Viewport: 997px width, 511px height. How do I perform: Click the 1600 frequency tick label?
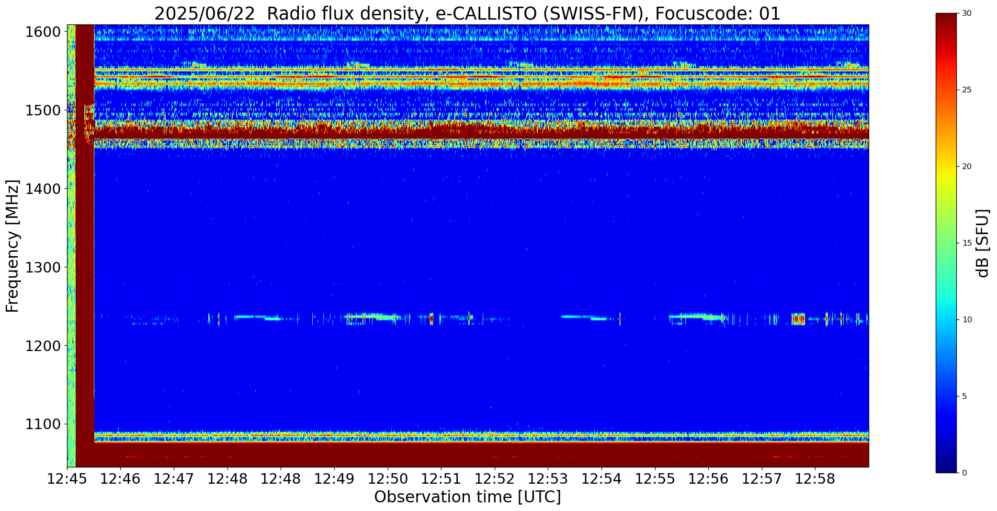pos(43,32)
